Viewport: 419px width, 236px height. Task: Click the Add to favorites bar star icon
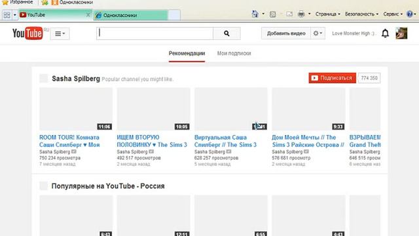[45, 3]
